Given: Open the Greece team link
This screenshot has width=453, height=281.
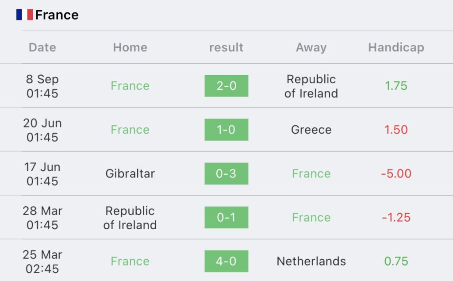Looking at the screenshot, I should click(x=311, y=130).
